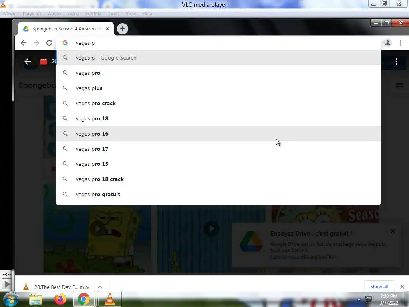Open the Chrome profile avatar button
The height and width of the screenshot is (307, 409).
tap(387, 43)
